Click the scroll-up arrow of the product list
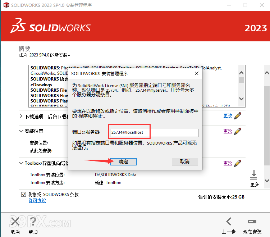 [242, 68]
